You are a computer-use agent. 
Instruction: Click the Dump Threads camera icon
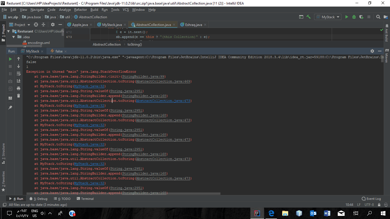tap(10, 81)
